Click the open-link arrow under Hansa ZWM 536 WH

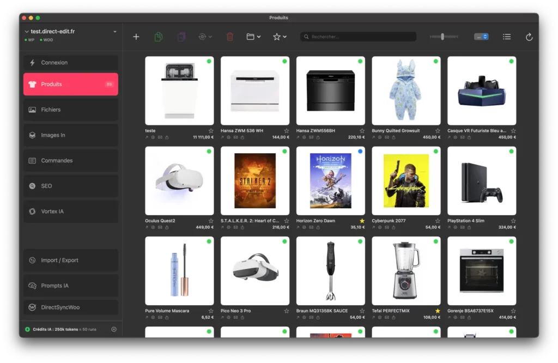click(222, 137)
